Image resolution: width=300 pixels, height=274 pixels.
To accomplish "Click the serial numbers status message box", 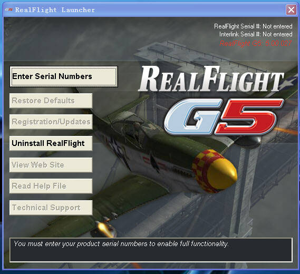I will point(151,250).
